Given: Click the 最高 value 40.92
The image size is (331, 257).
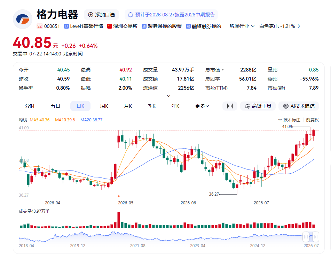Looking at the screenshot, I should point(126,70).
